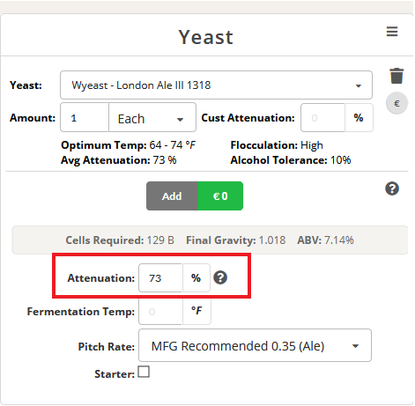Open help icon beside Add button
This screenshot has height=406, width=415.
pyautogui.click(x=392, y=188)
